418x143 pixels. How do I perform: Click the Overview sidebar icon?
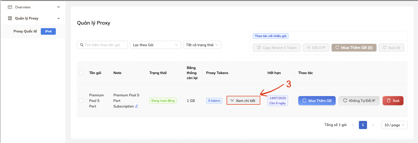[x=10, y=7]
